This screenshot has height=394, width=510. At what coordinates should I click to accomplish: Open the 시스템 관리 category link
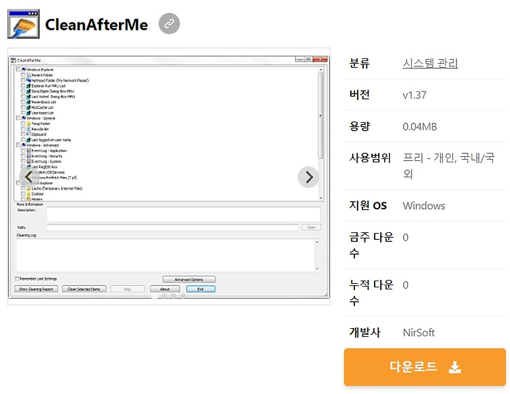[x=430, y=63]
